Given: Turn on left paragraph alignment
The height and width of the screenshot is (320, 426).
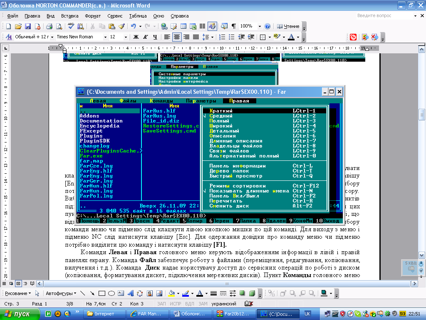Looking at the screenshot, I should coord(167,37).
